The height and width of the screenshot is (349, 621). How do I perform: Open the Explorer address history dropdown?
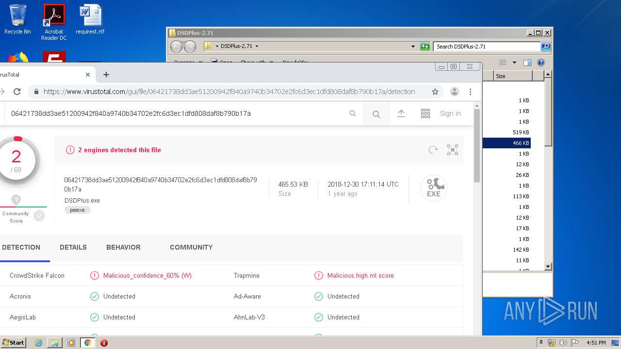point(413,47)
